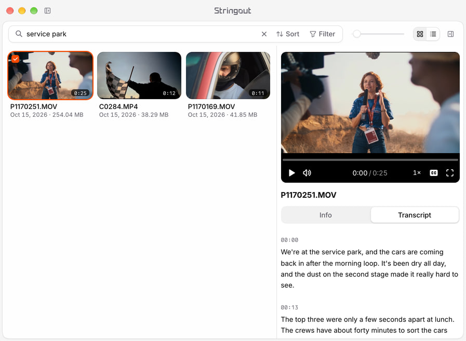Change playback speed from 1×
466x341 pixels.
click(417, 173)
